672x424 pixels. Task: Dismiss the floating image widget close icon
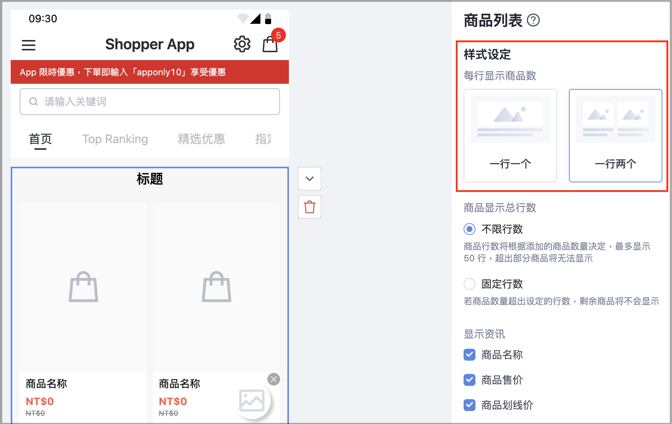click(x=274, y=379)
